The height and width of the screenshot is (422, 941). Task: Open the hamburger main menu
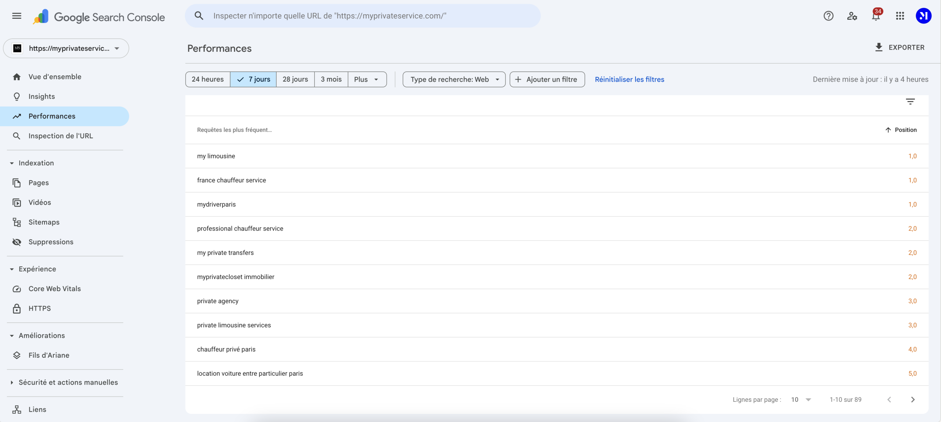tap(17, 16)
